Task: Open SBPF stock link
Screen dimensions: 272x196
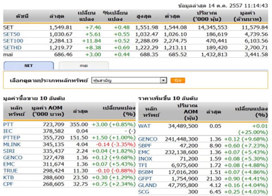Action: (x=145, y=146)
